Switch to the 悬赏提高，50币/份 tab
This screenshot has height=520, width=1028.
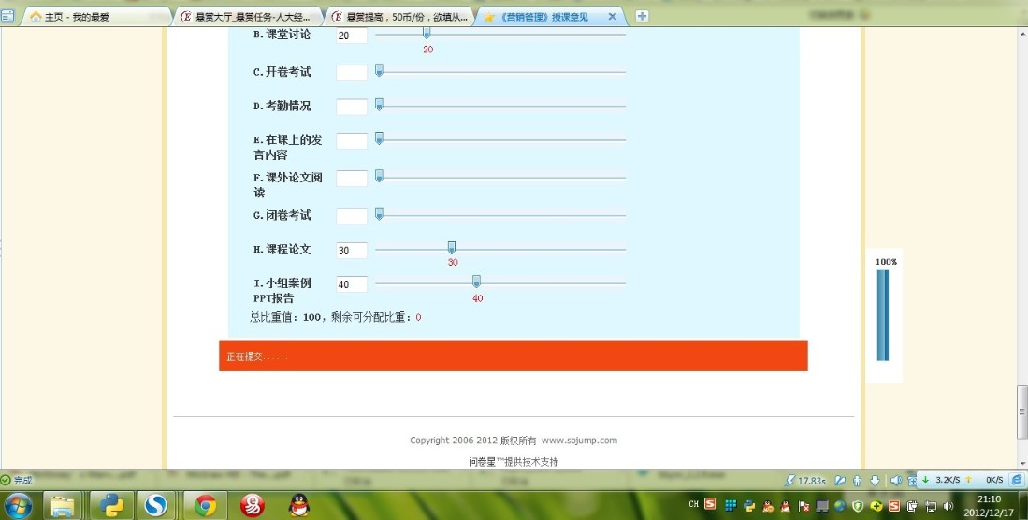coord(400,17)
